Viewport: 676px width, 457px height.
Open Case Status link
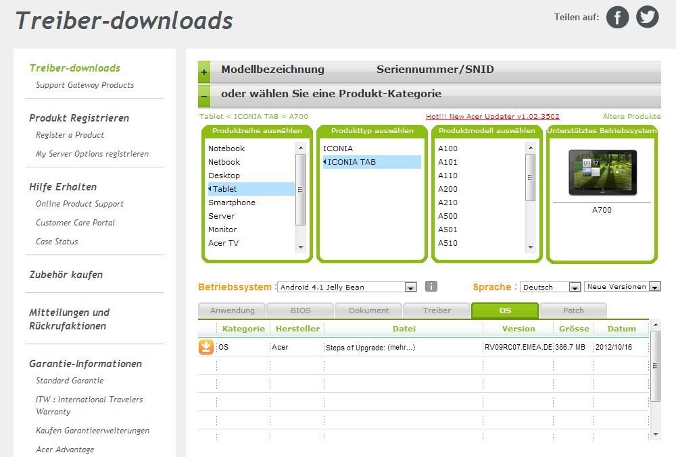(x=57, y=242)
